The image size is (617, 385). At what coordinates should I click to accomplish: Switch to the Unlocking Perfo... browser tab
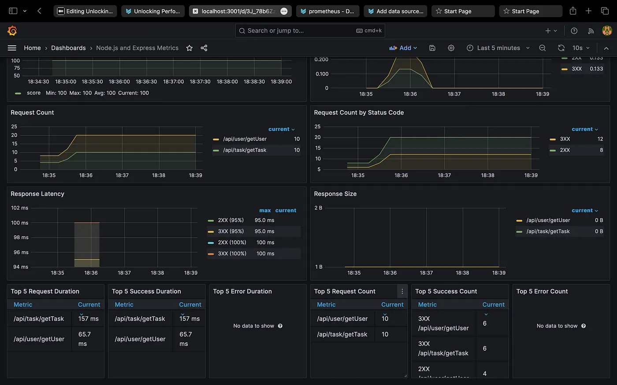(x=153, y=11)
